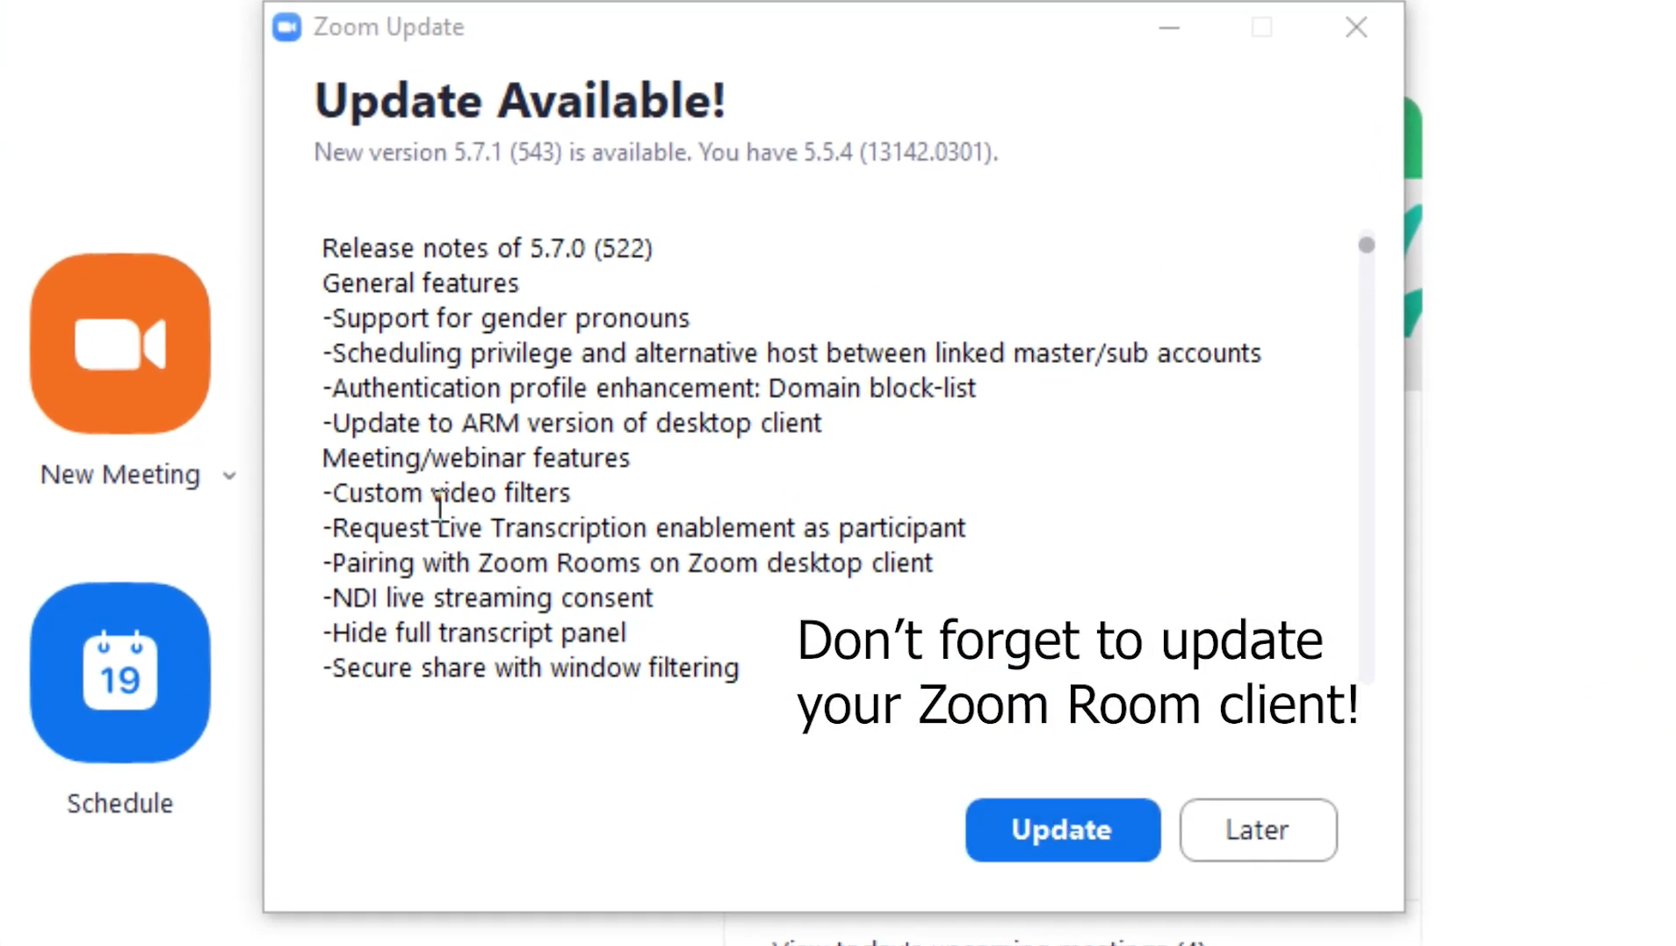Screen dimensions: 1676x946
Task: Minimize the Zoom Update window
Action: click(1169, 27)
